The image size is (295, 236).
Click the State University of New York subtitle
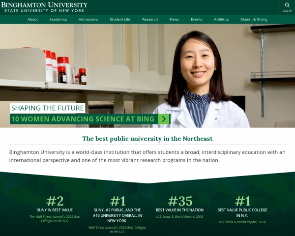[44, 11]
